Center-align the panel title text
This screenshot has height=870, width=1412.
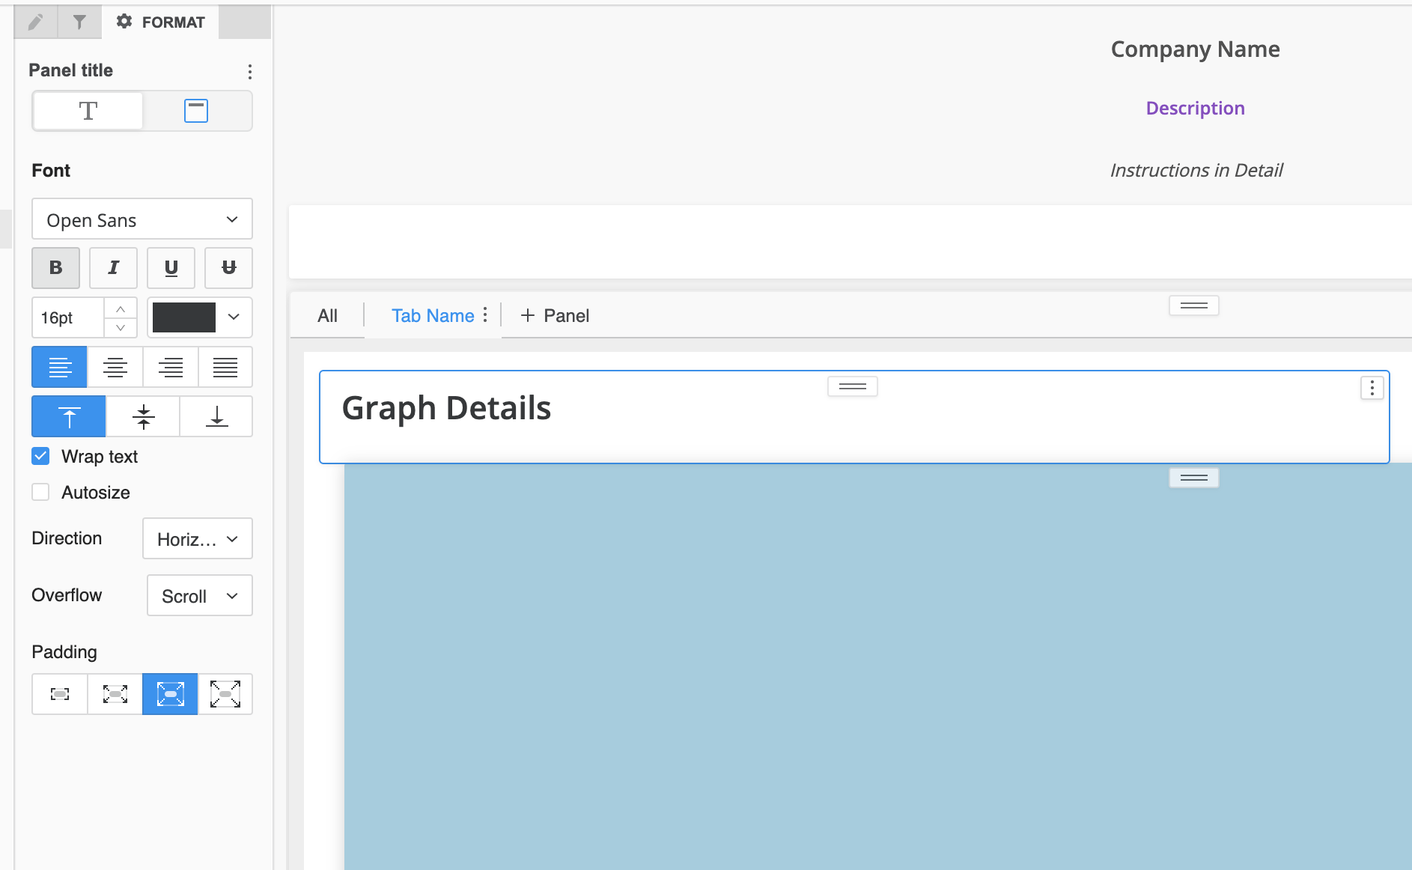coord(115,367)
